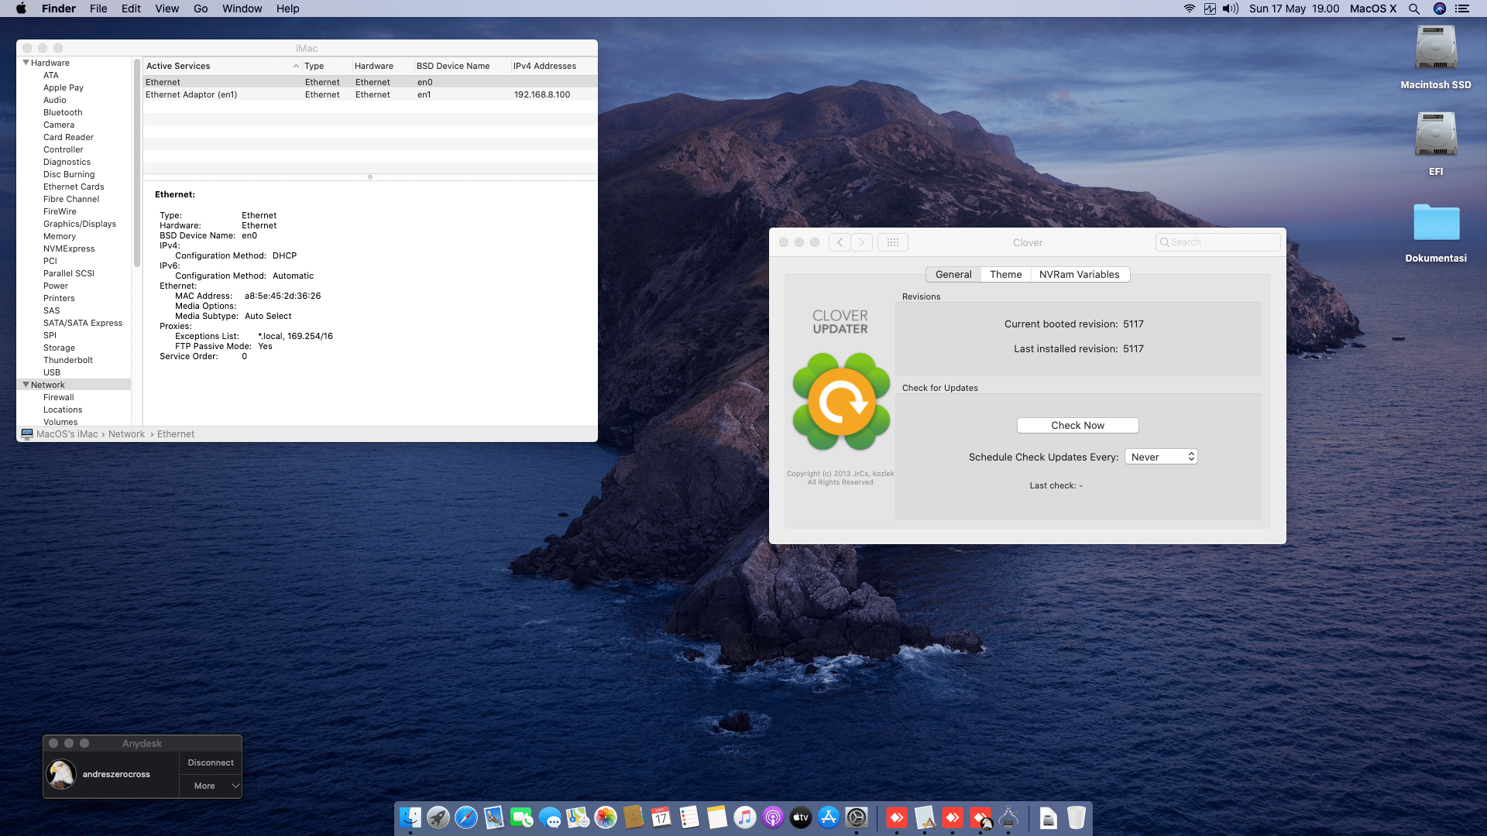Collapse the Network section triangle

click(26, 385)
